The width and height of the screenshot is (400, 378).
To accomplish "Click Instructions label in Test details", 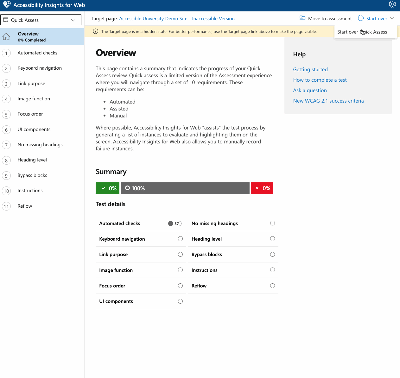I will coord(205,270).
